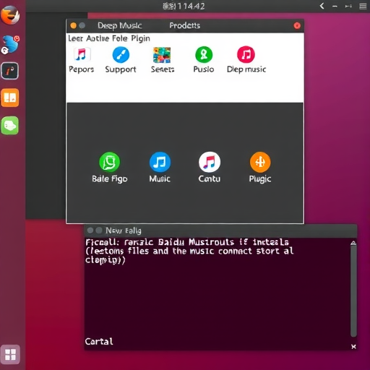Click the first gray button in New Falig window

(x=90, y=231)
